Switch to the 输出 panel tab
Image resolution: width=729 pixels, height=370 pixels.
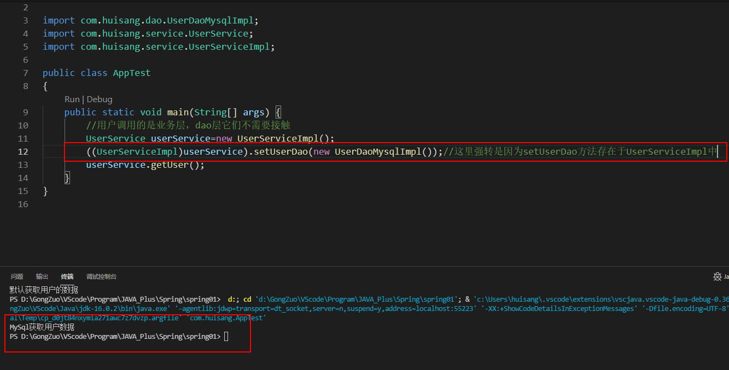click(42, 277)
